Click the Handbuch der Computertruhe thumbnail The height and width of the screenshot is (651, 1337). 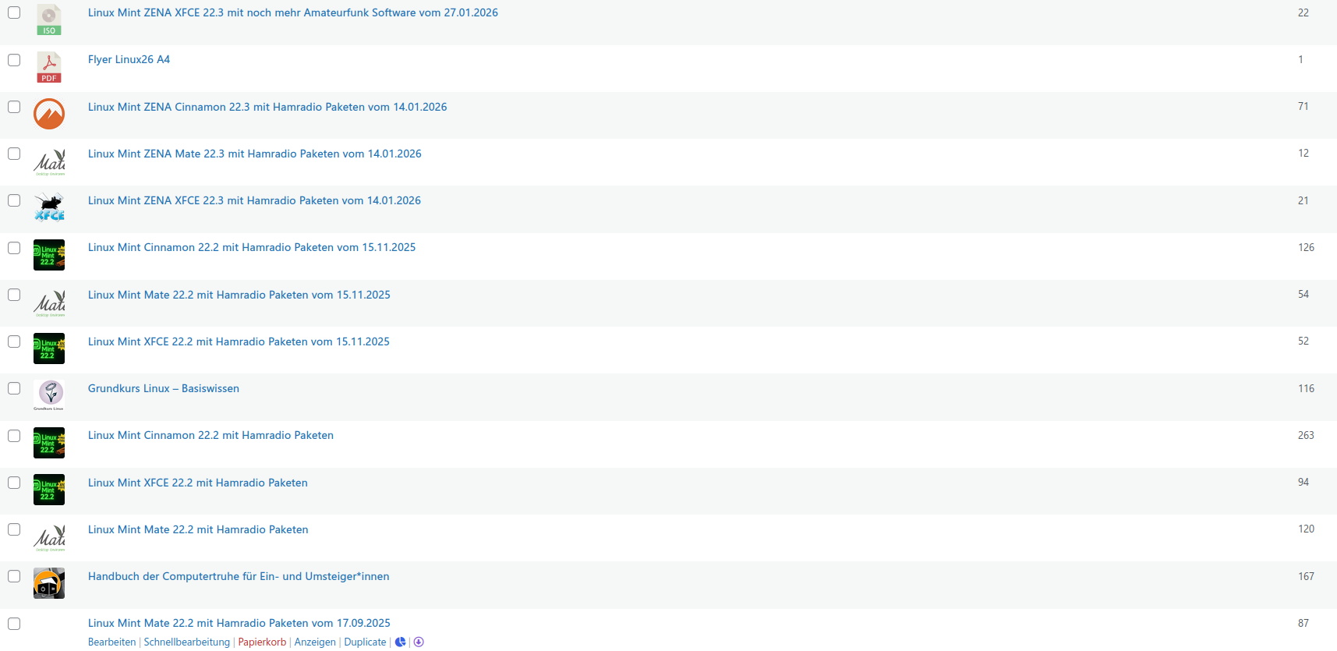(49, 583)
